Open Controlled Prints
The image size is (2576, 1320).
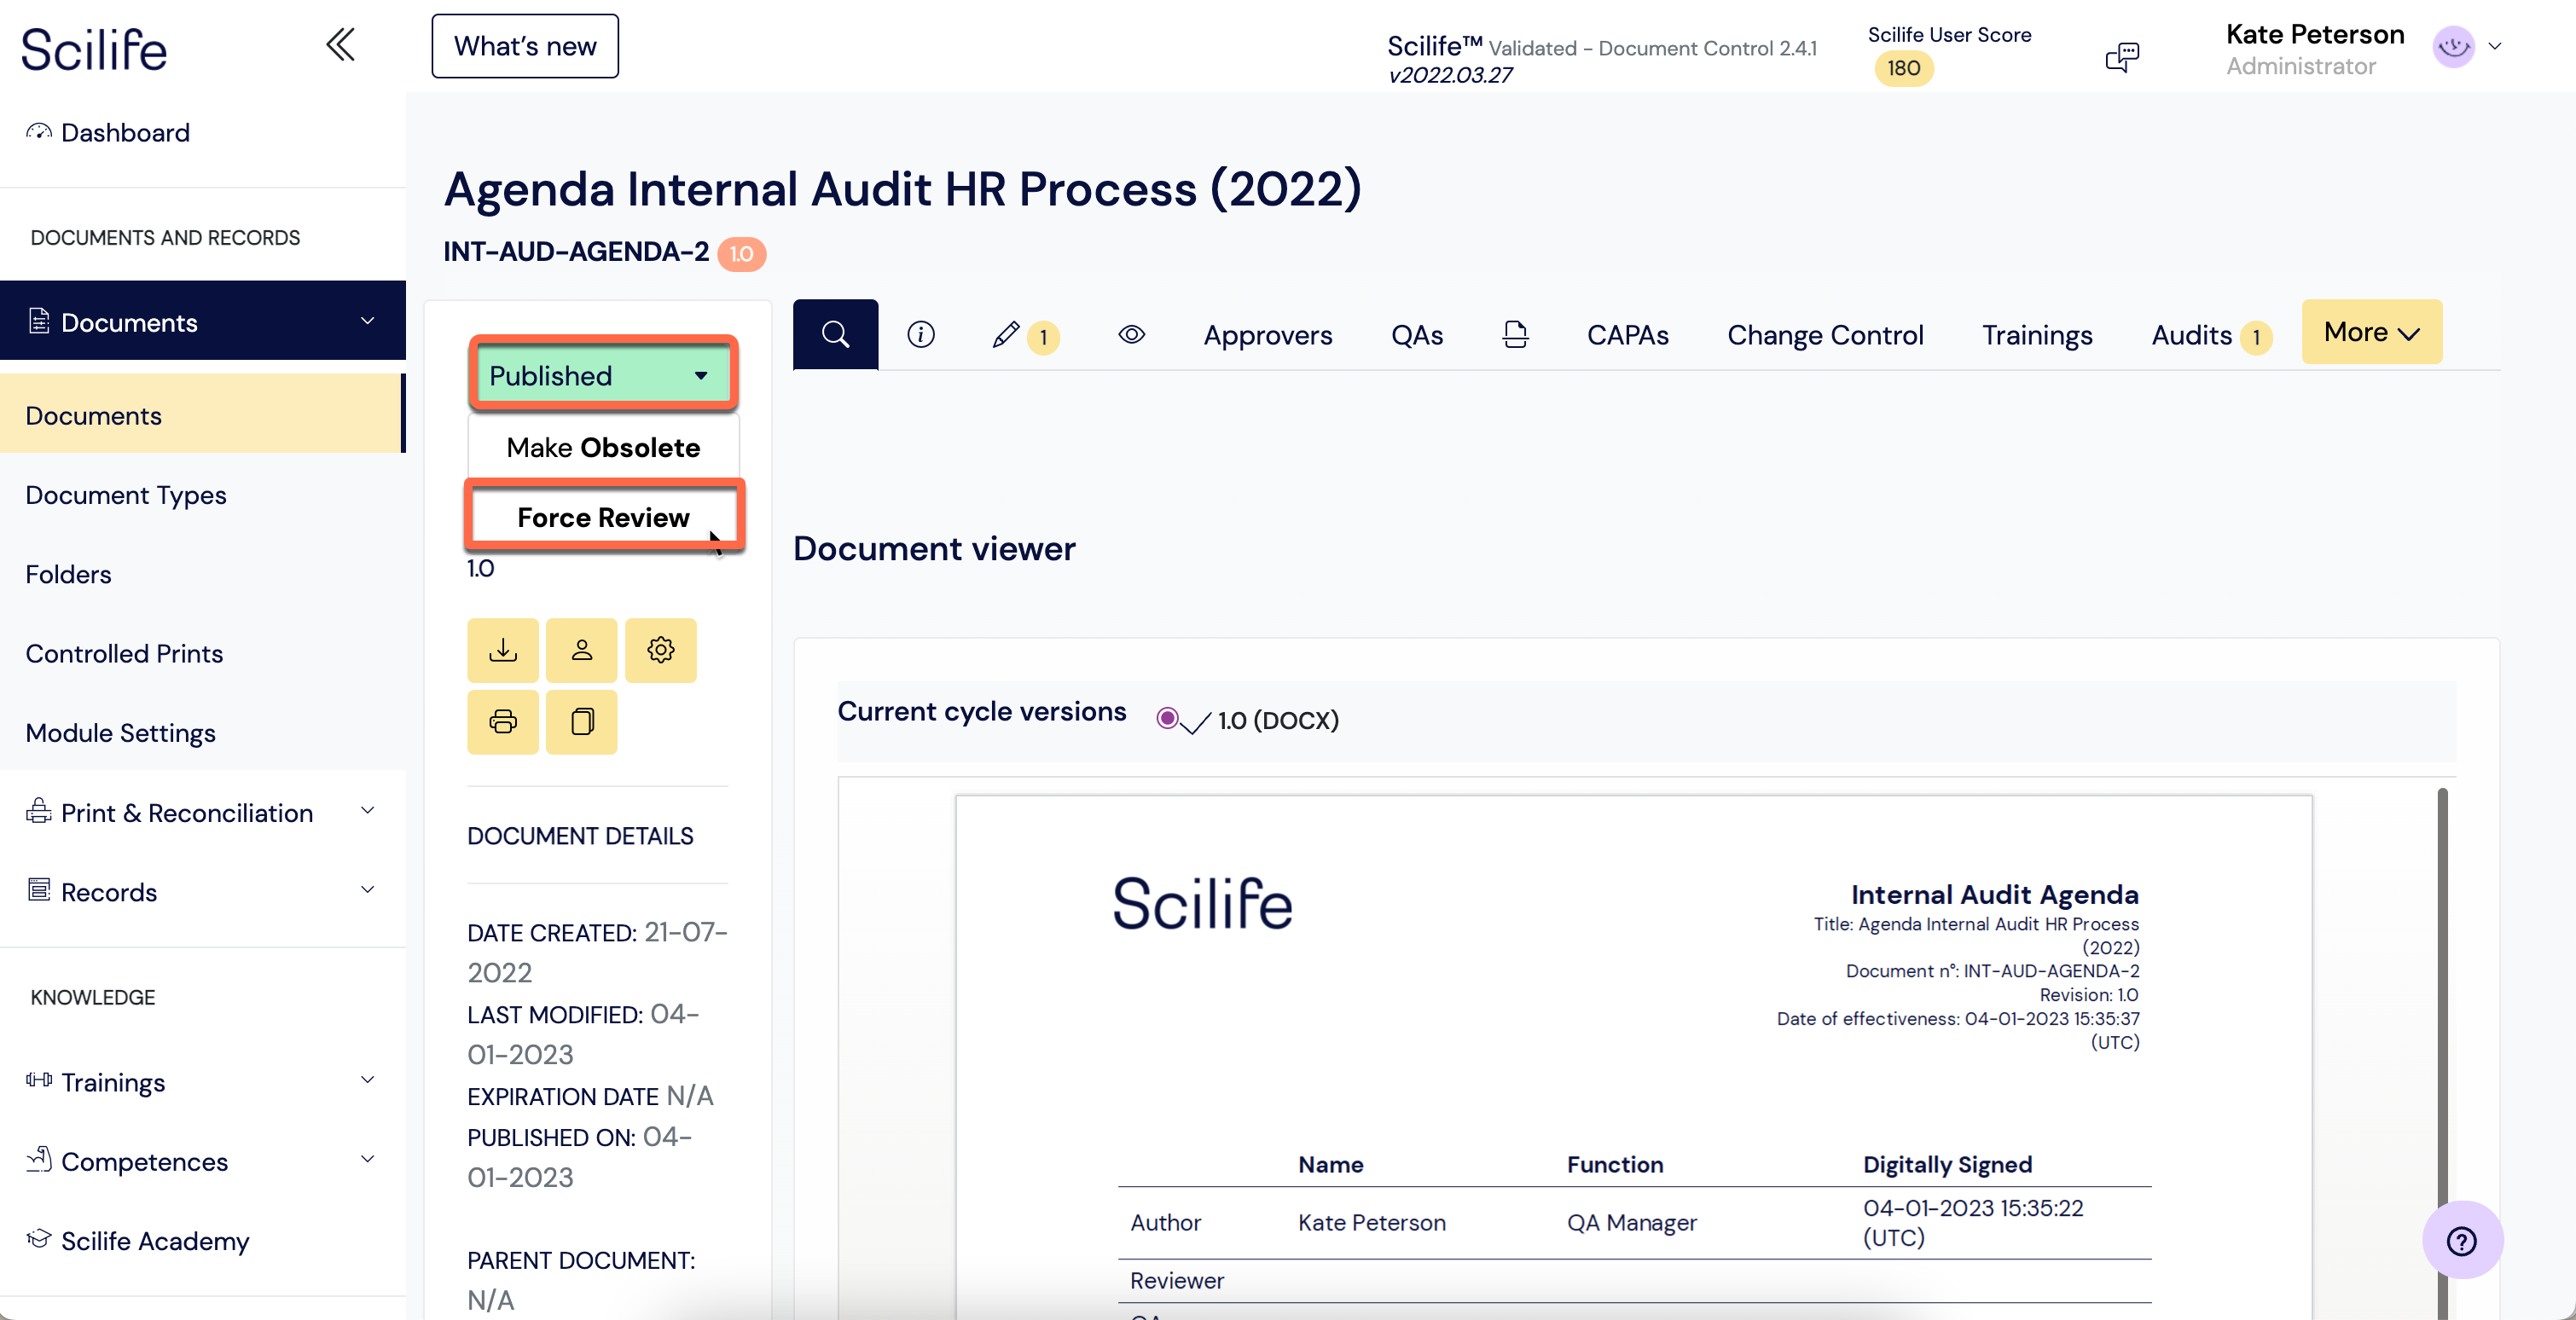(124, 653)
